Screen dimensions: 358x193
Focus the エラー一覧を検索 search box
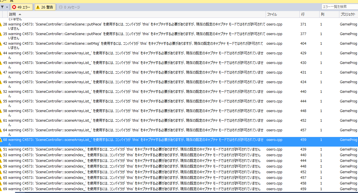click(339, 7)
